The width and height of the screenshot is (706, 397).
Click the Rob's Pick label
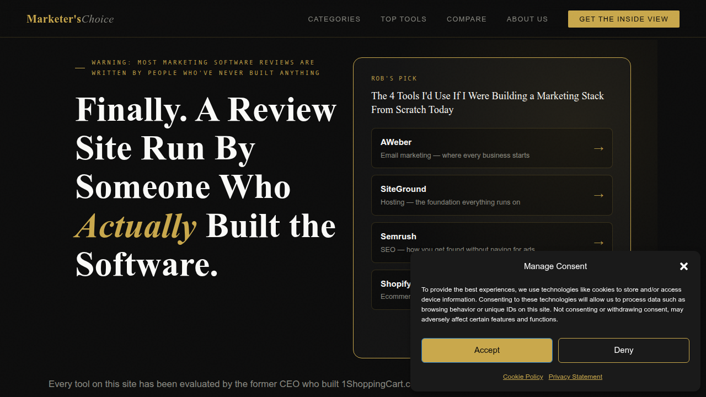point(394,78)
